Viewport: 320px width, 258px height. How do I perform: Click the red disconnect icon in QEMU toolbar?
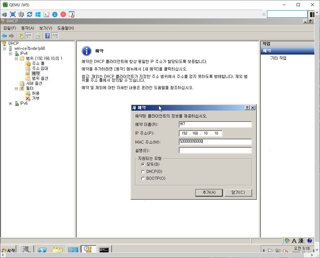[63, 14]
